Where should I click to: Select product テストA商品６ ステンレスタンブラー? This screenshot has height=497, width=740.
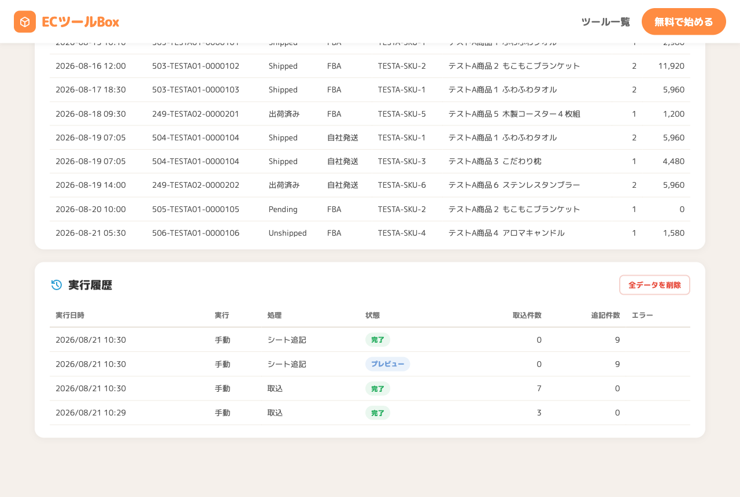(514, 185)
